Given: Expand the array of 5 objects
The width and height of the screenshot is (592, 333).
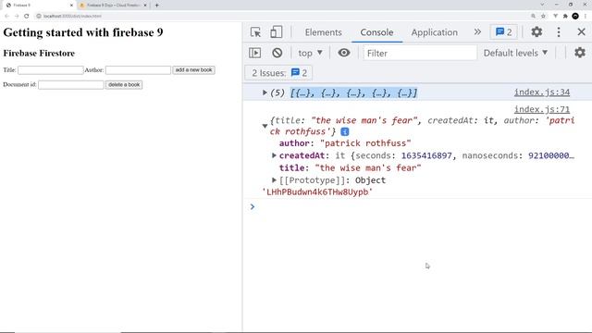Looking at the screenshot, I should [265, 92].
